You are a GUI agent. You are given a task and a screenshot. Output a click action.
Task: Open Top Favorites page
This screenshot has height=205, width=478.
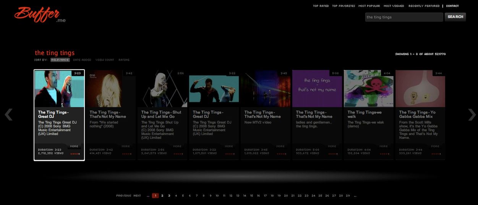344,6
